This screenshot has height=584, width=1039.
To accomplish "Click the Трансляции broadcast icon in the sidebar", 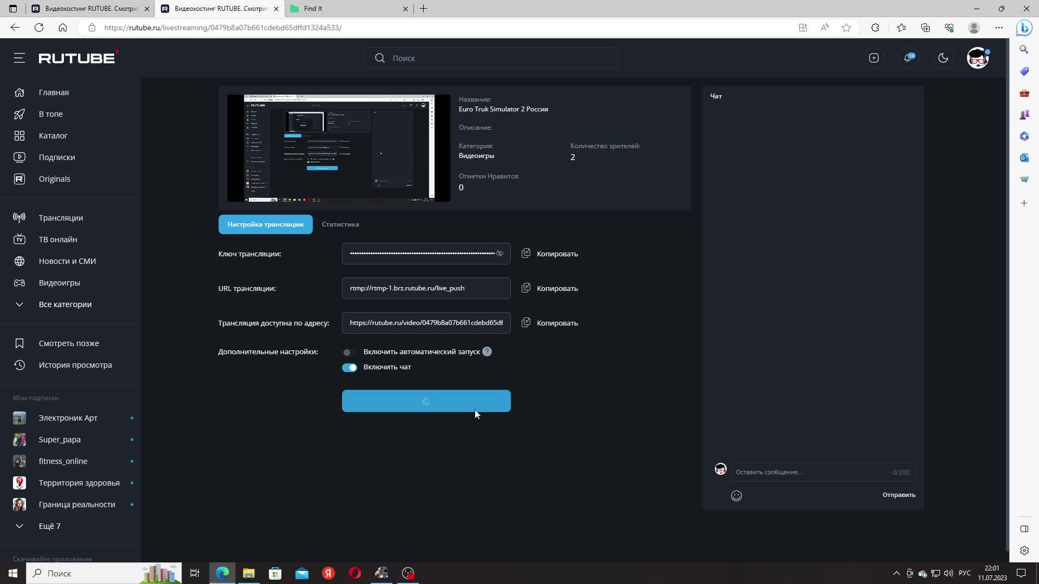I will point(19,218).
